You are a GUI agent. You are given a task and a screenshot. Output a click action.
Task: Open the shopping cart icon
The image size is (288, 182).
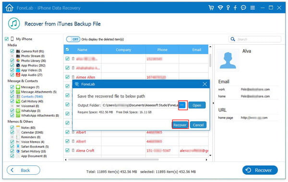click(211, 8)
